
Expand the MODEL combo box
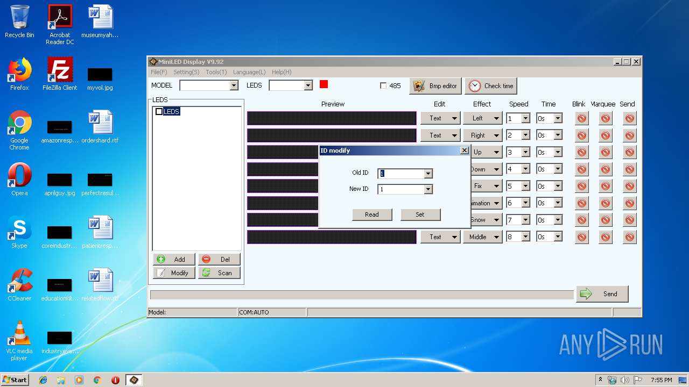pyautogui.click(x=234, y=85)
